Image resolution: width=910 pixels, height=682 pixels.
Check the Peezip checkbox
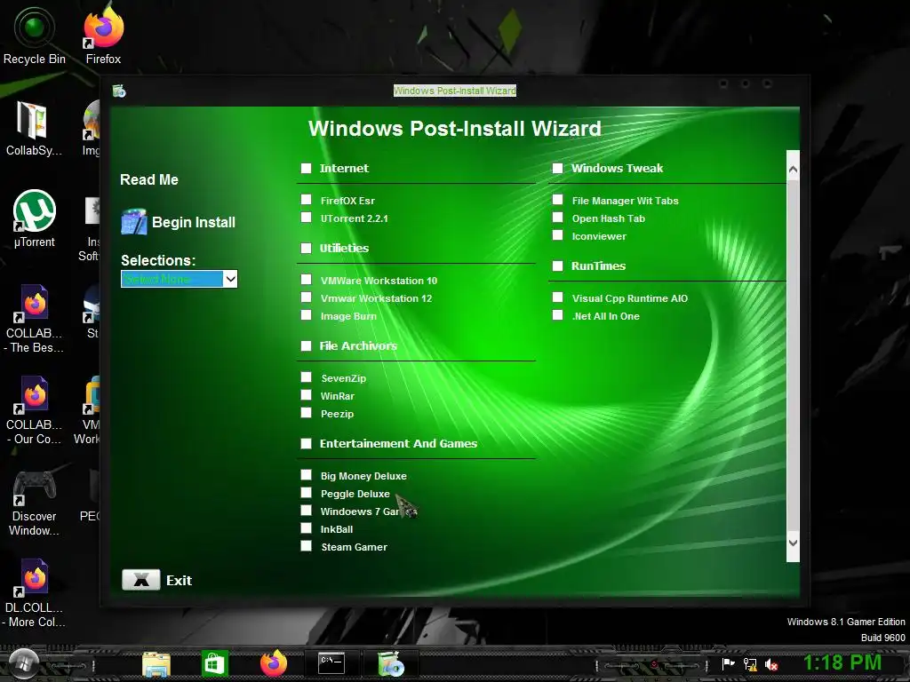coord(306,413)
